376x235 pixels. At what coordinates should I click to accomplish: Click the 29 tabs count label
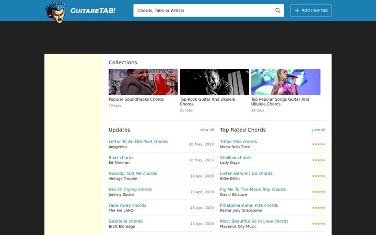coord(257,110)
